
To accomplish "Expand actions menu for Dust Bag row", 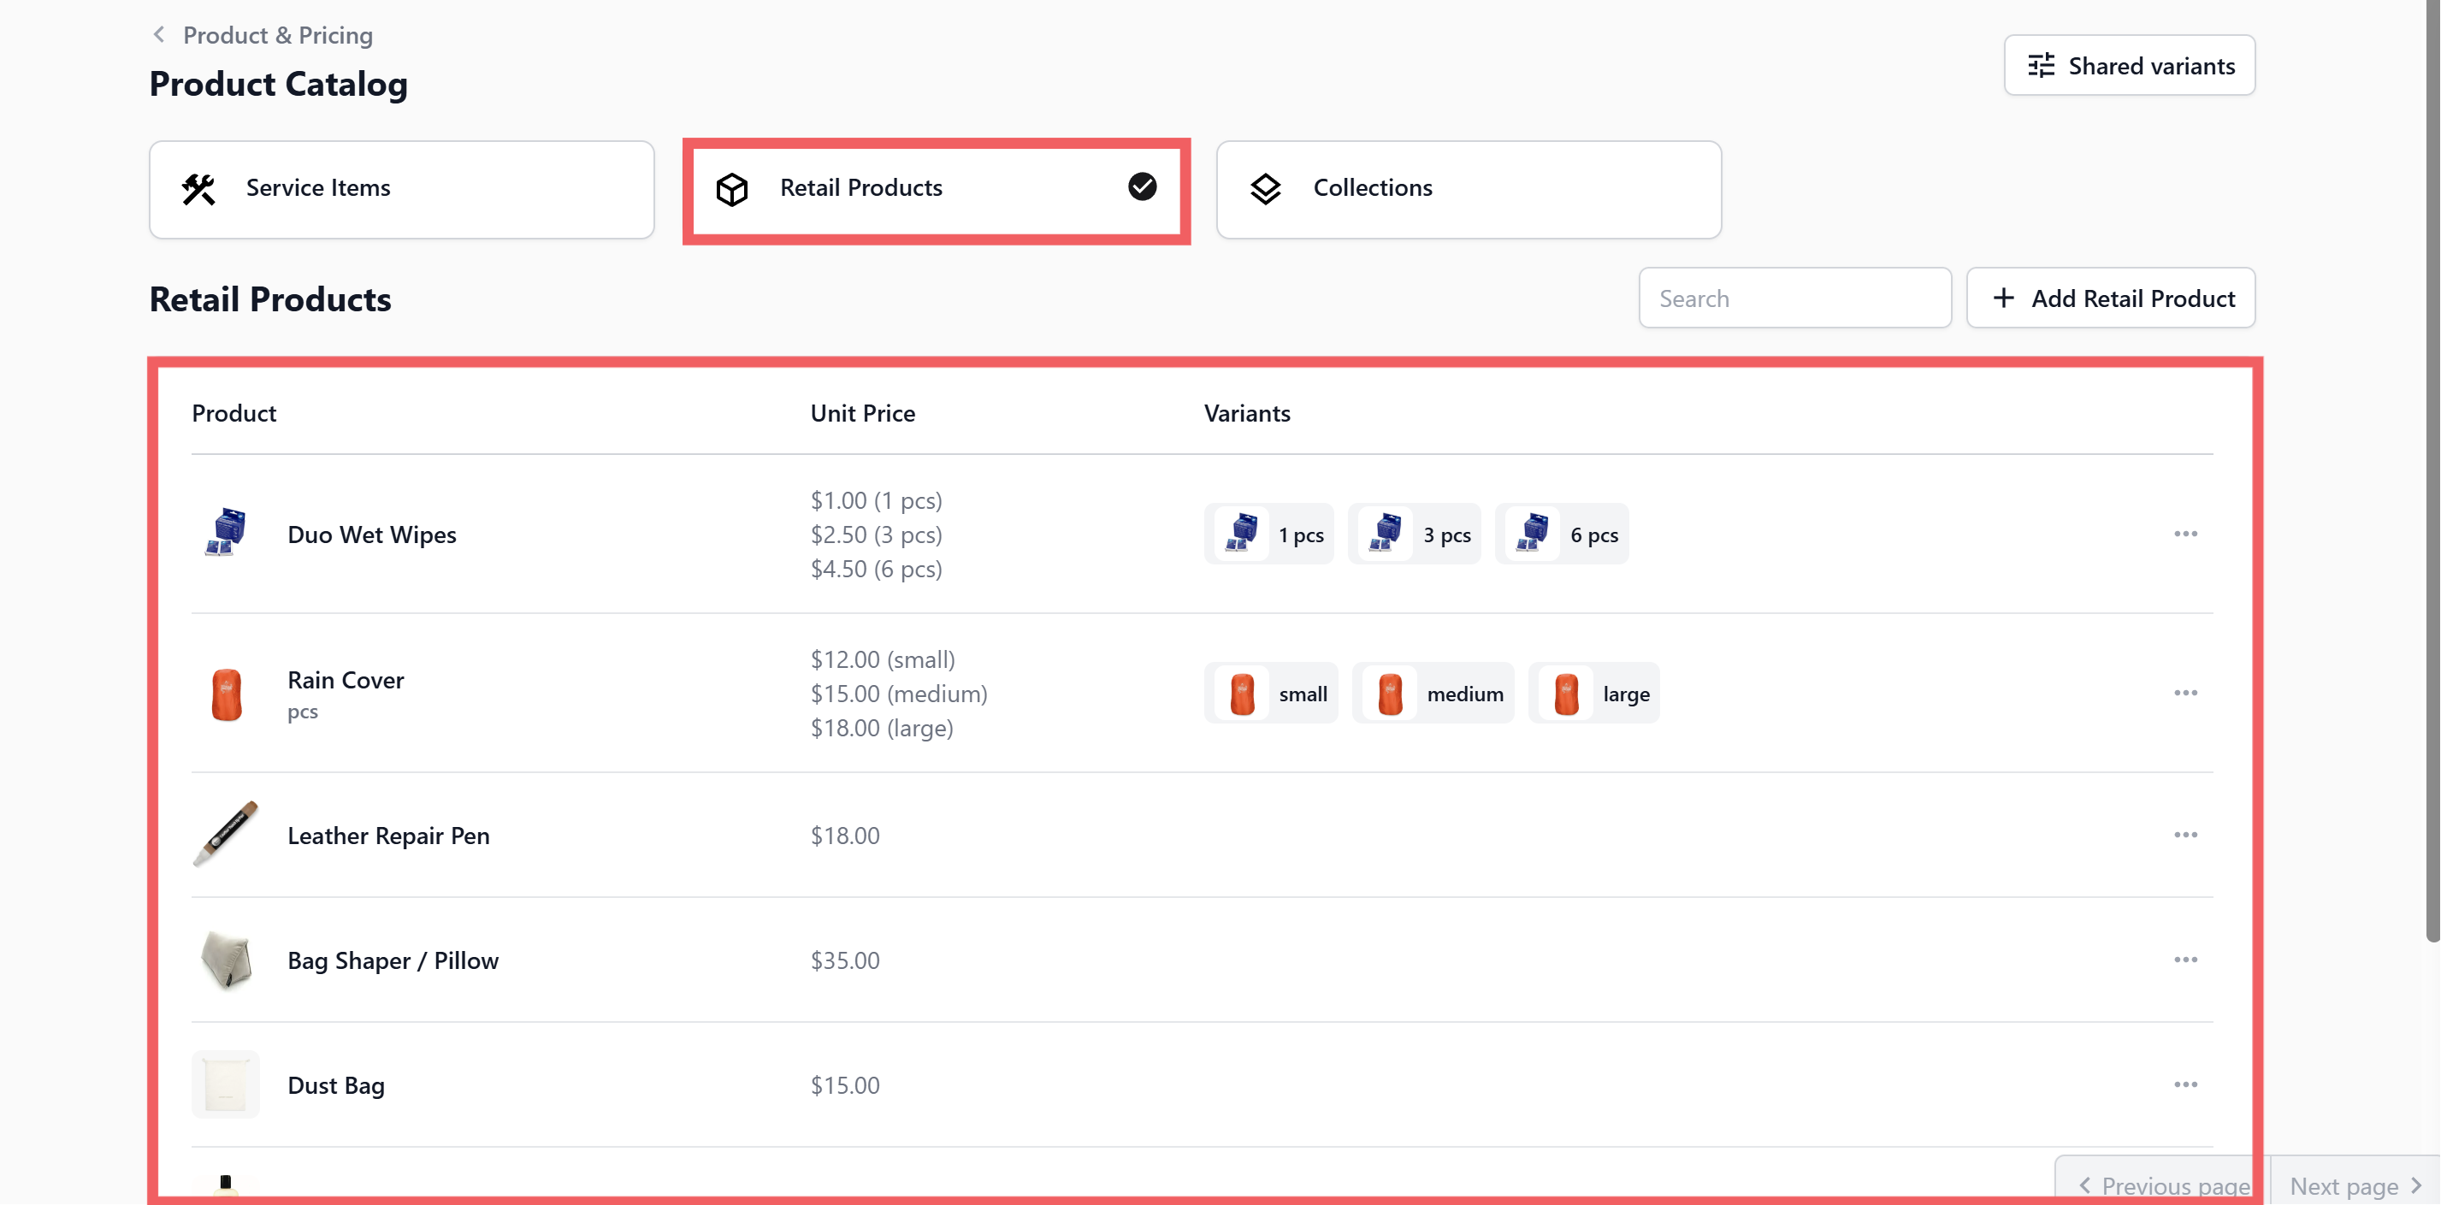I will coord(2185,1084).
